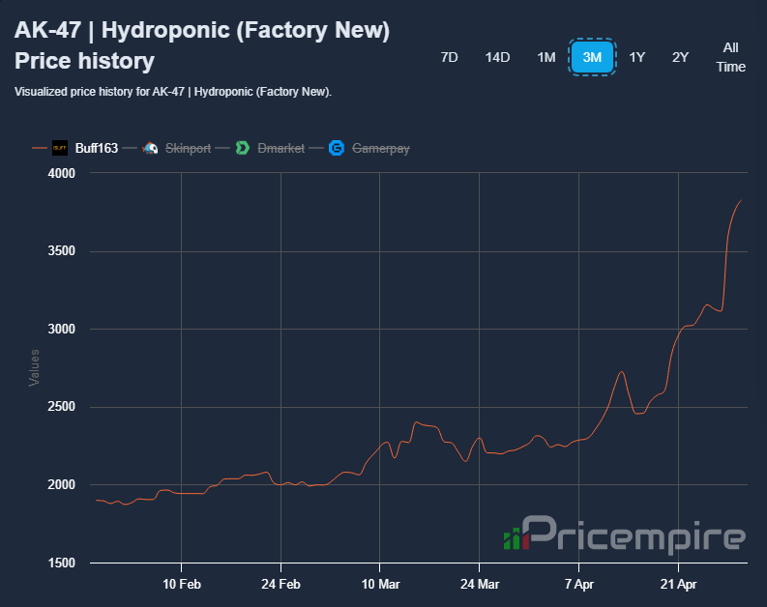
Task: Enable the Skinport series label
Action: coord(188,148)
